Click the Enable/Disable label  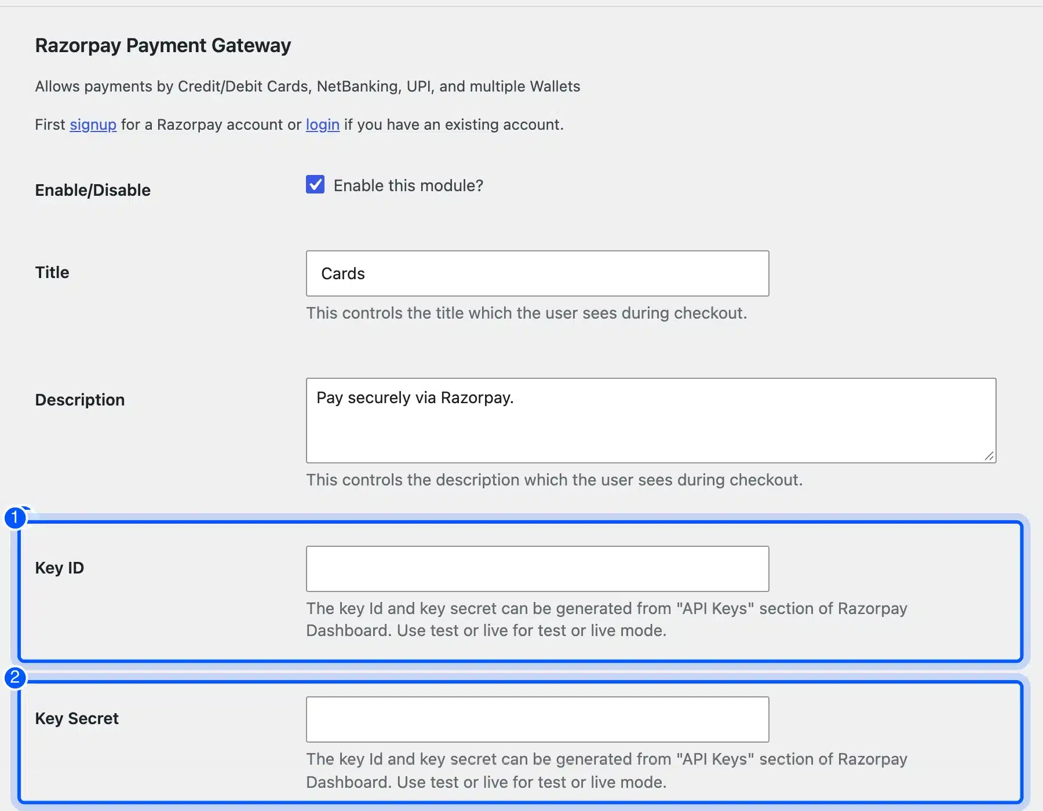(x=93, y=190)
